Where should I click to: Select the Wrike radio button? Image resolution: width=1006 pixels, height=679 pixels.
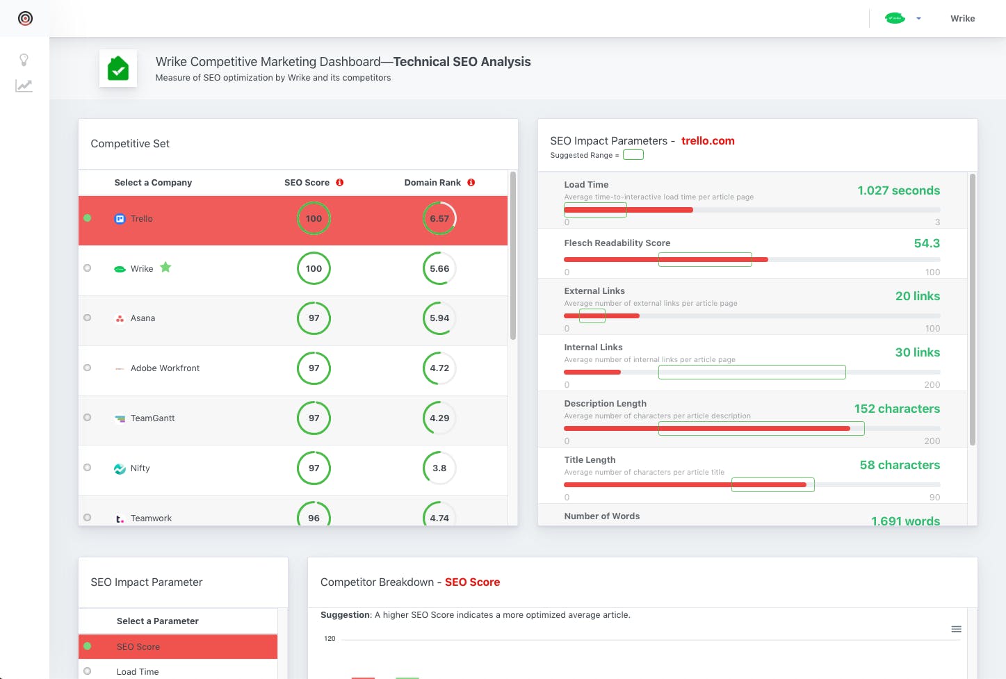click(87, 268)
